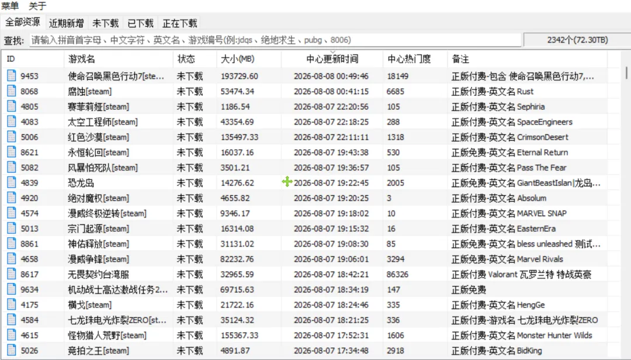
Task: Select game 永恒轮回[steam]
Action: tap(99, 153)
